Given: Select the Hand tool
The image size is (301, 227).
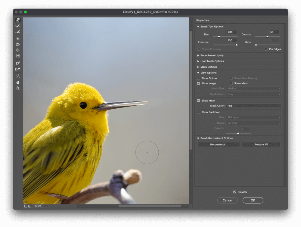Looking at the screenshot, I should (18, 82).
